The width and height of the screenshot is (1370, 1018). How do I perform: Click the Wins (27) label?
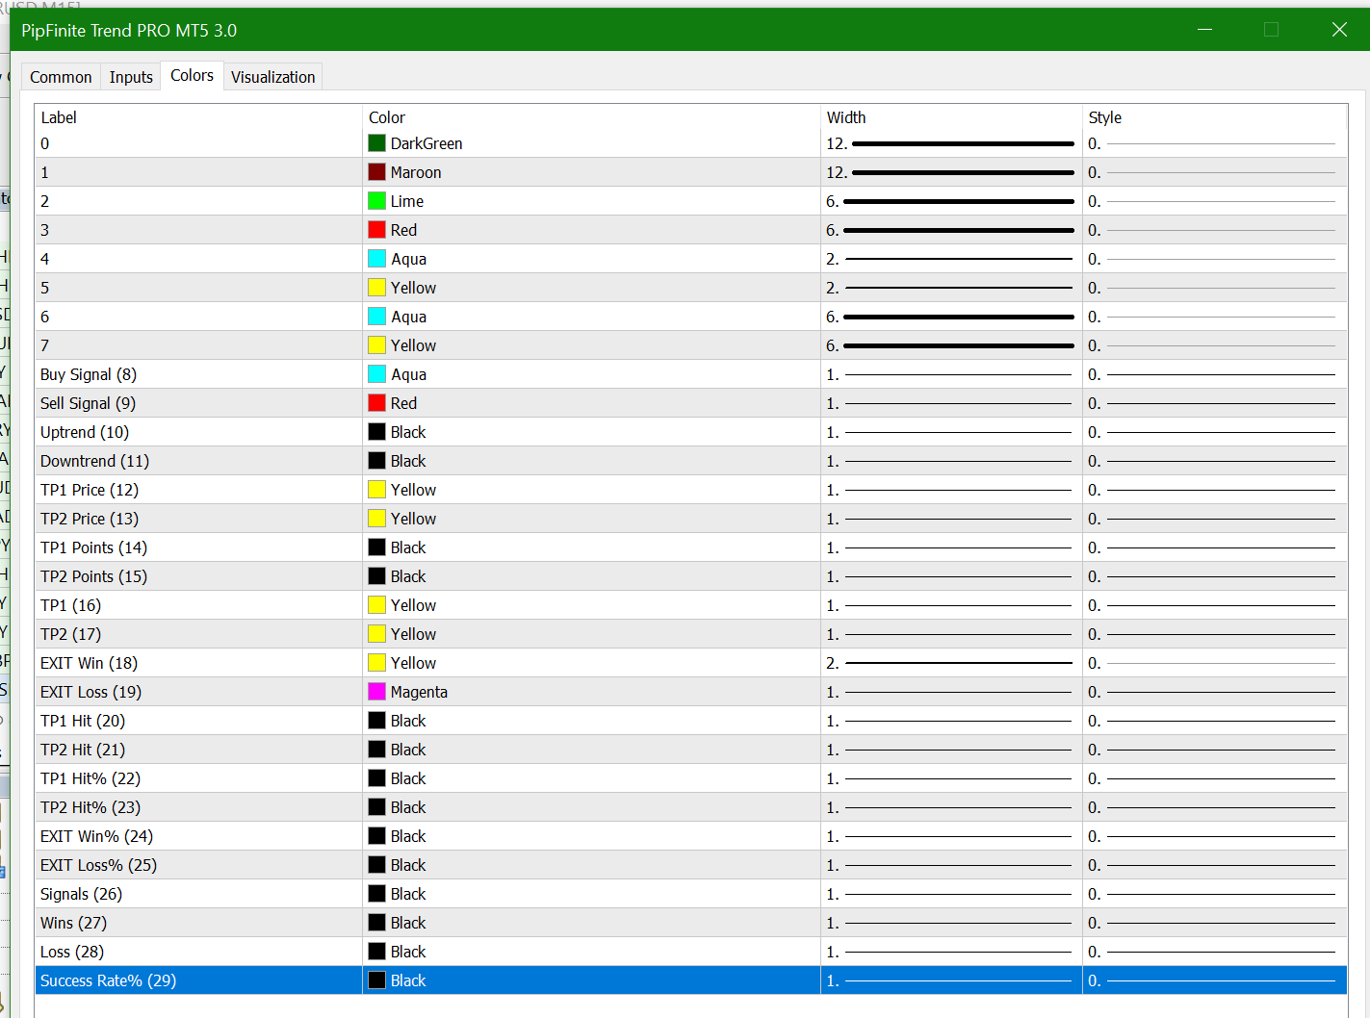click(x=73, y=923)
